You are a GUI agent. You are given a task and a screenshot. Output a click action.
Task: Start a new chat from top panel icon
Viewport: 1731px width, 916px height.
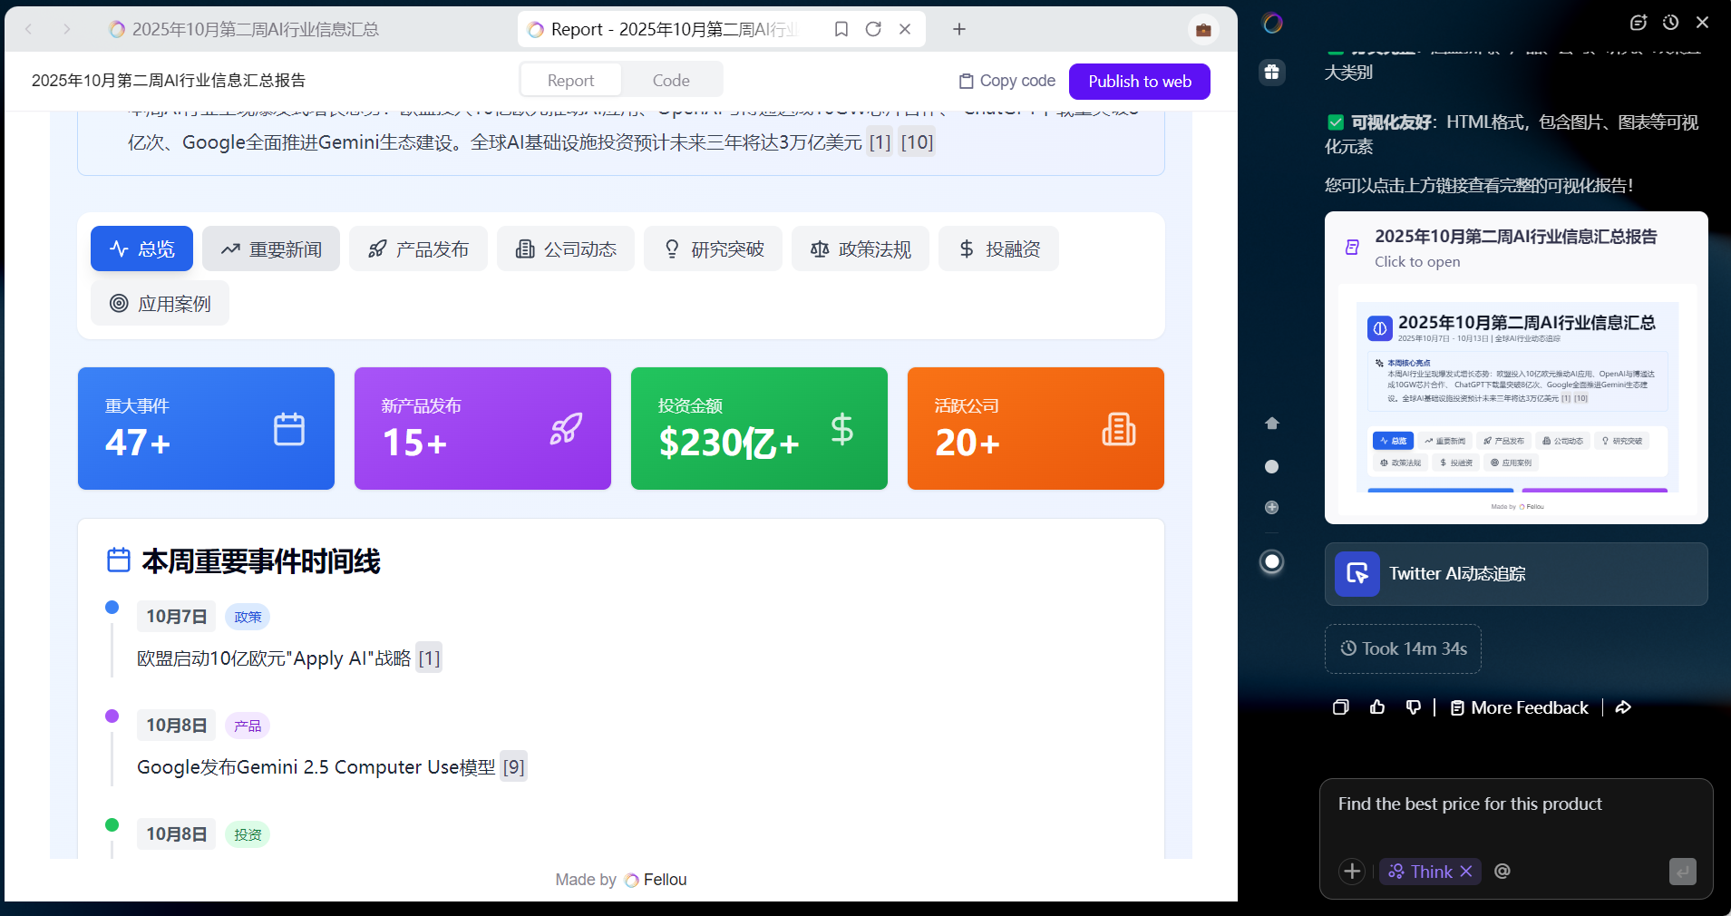[1638, 23]
